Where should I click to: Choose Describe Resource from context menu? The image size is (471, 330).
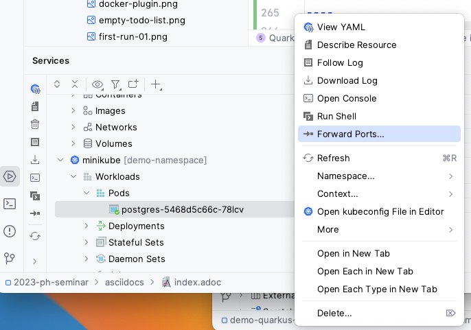point(379,45)
